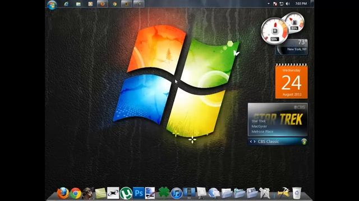Open the white documents icon in the dock
This screenshot has width=359, height=201.
click(202, 193)
